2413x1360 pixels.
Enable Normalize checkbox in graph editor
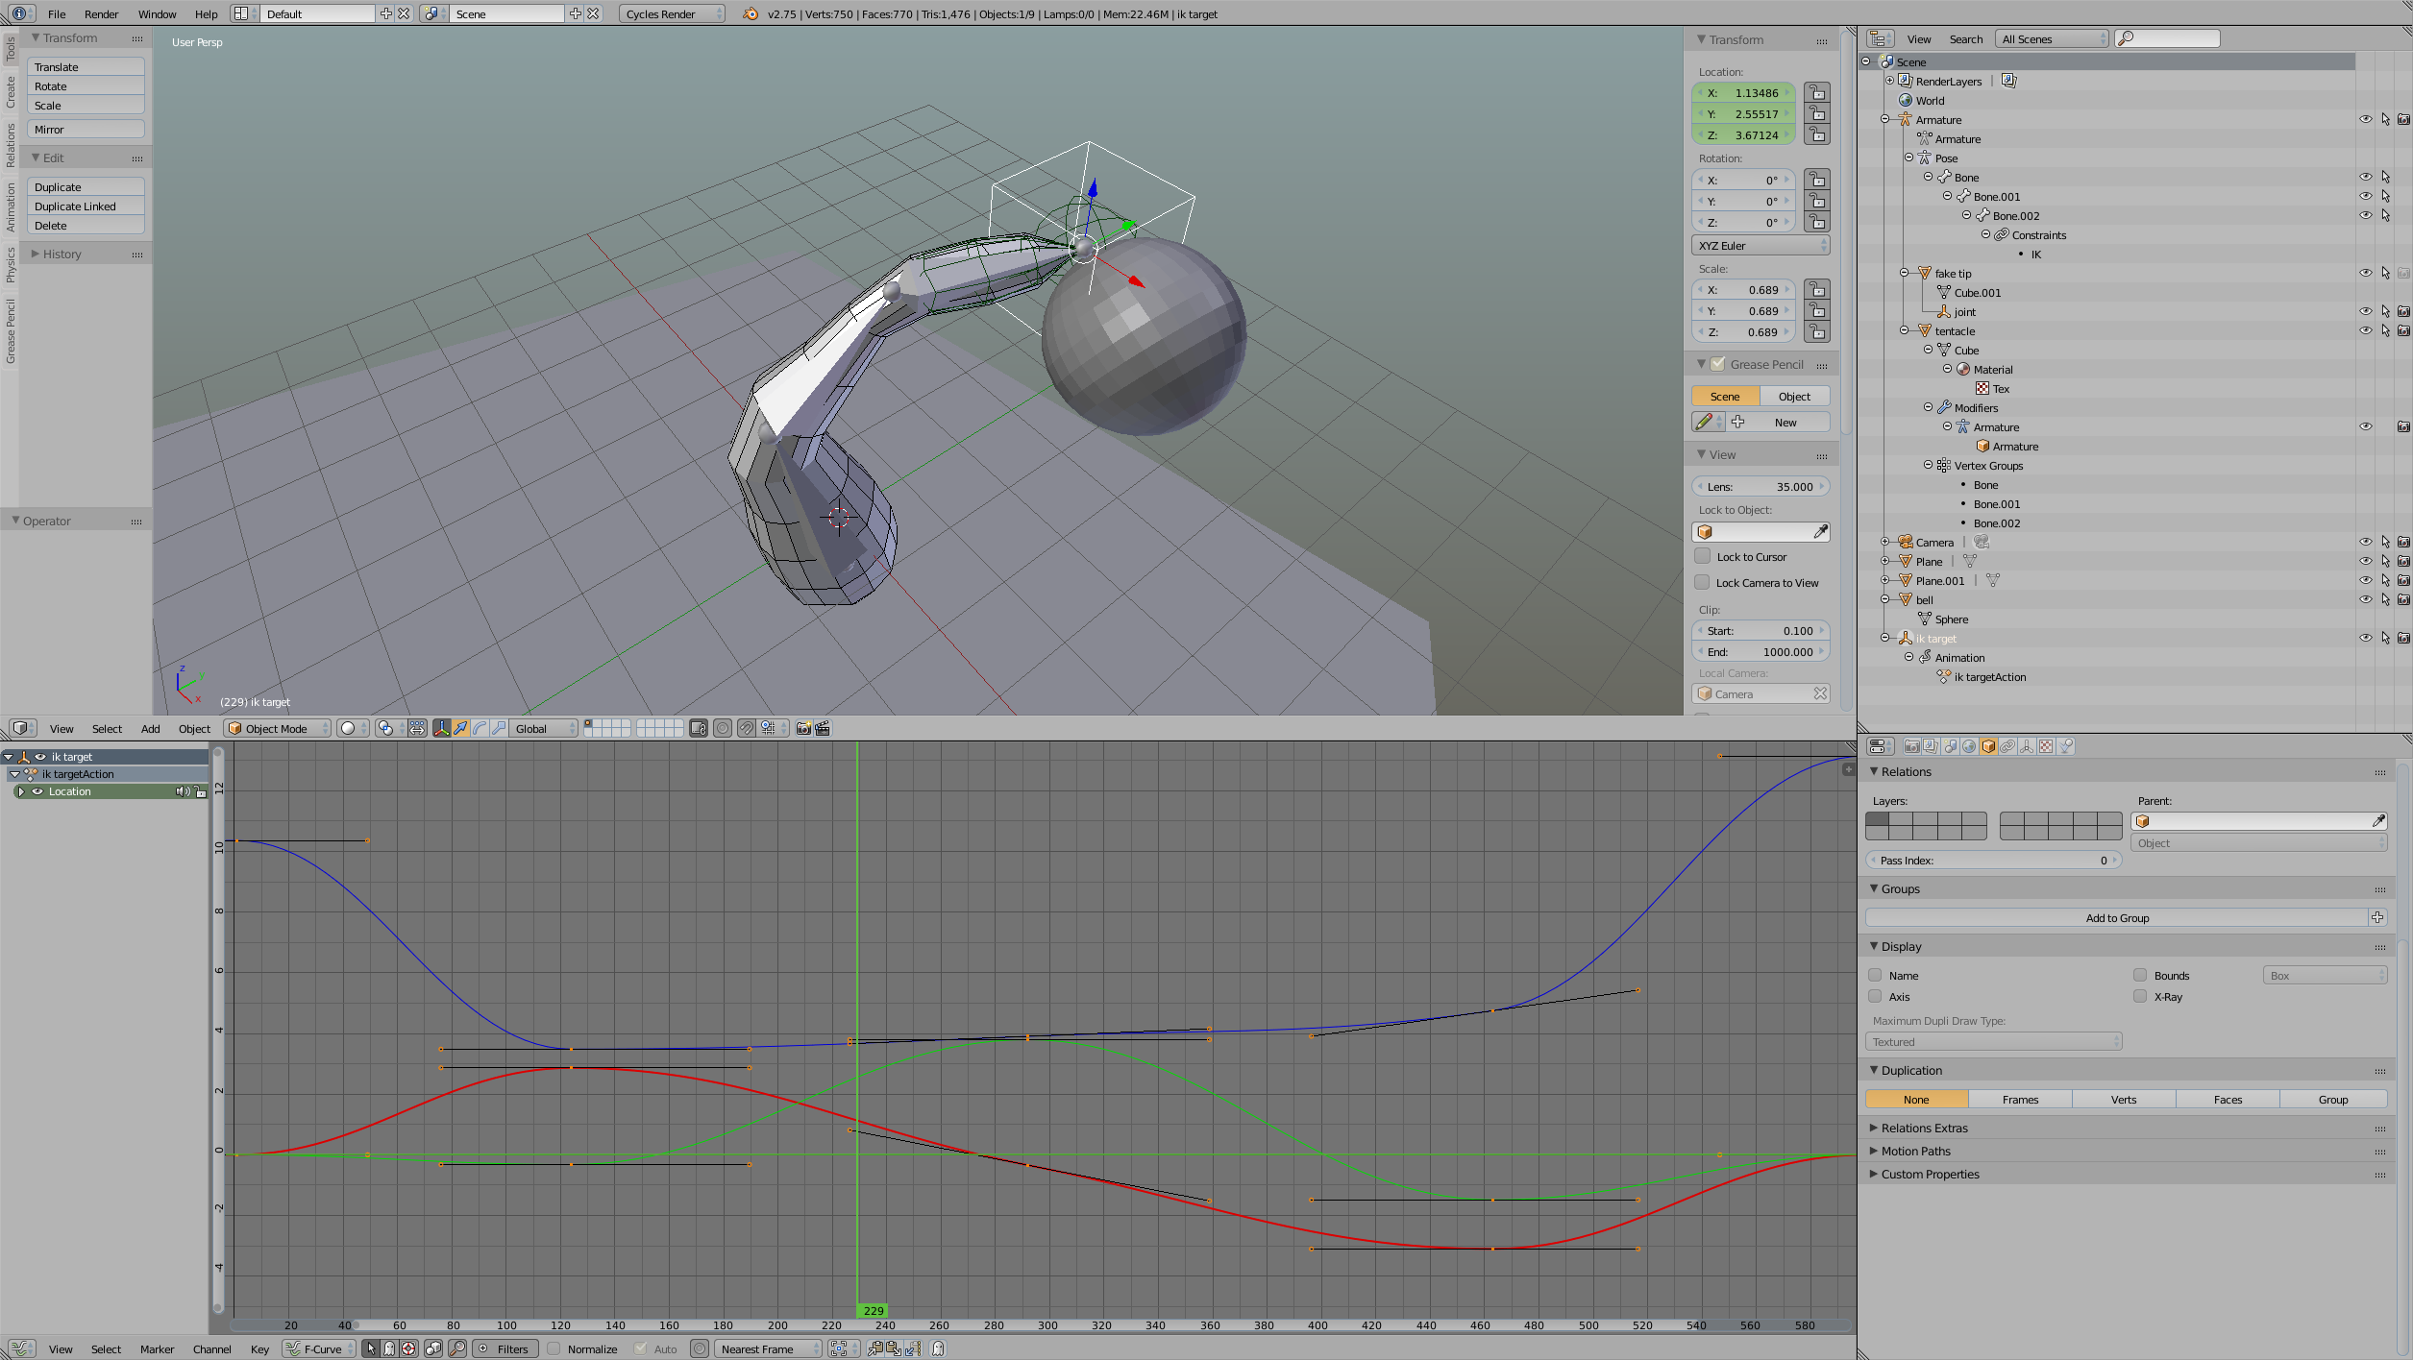554,1348
